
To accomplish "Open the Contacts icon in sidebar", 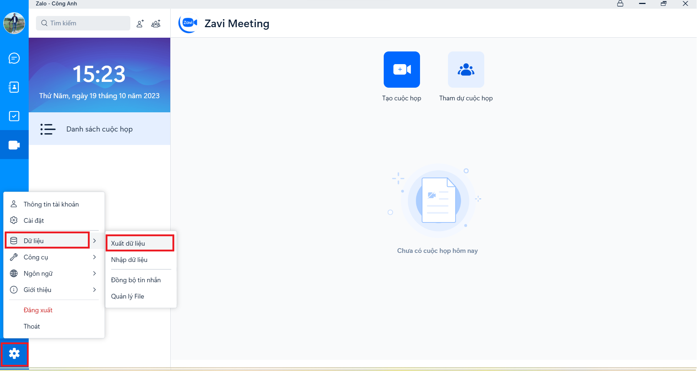I will coord(14,87).
